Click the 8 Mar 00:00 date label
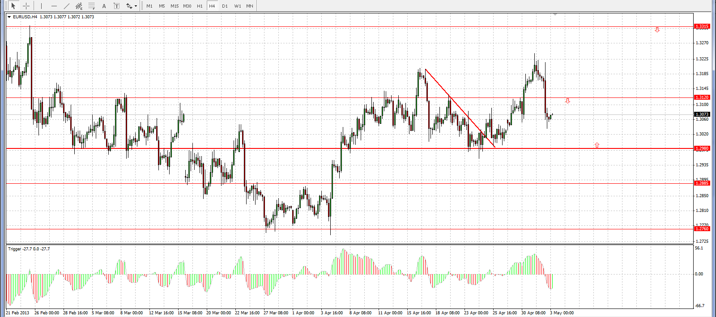 [x=132, y=313]
